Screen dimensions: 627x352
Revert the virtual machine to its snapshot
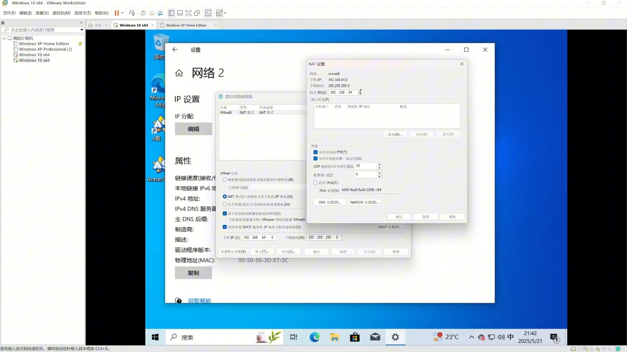152,13
